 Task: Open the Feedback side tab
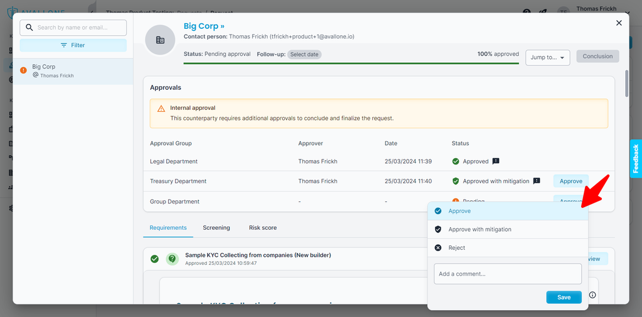coord(636,159)
